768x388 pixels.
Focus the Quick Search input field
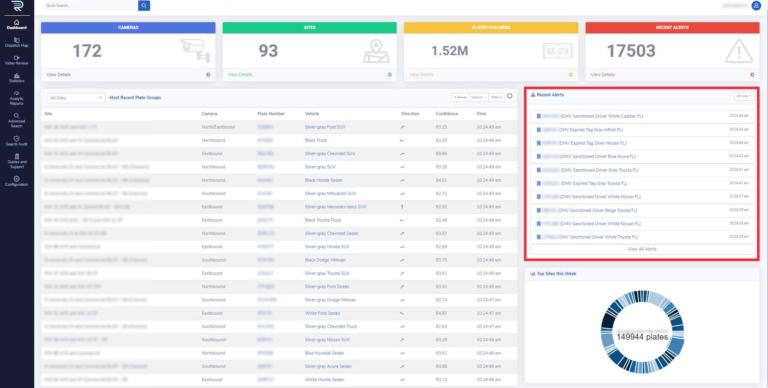pos(91,6)
